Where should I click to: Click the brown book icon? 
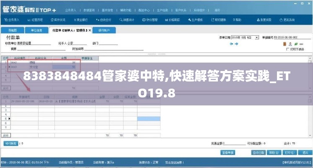(x=285, y=44)
